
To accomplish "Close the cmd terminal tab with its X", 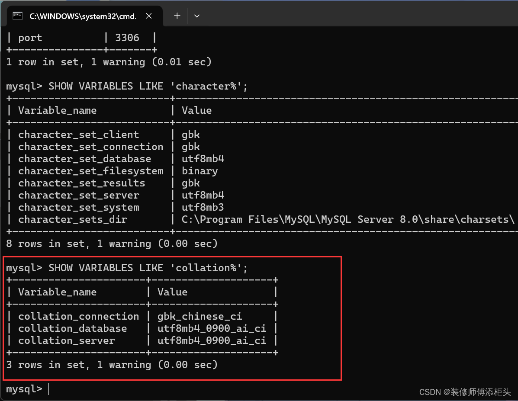I will [149, 16].
